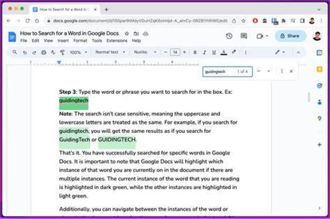Close the find in document box
This screenshot has height=219, width=330.
(x=291, y=71)
